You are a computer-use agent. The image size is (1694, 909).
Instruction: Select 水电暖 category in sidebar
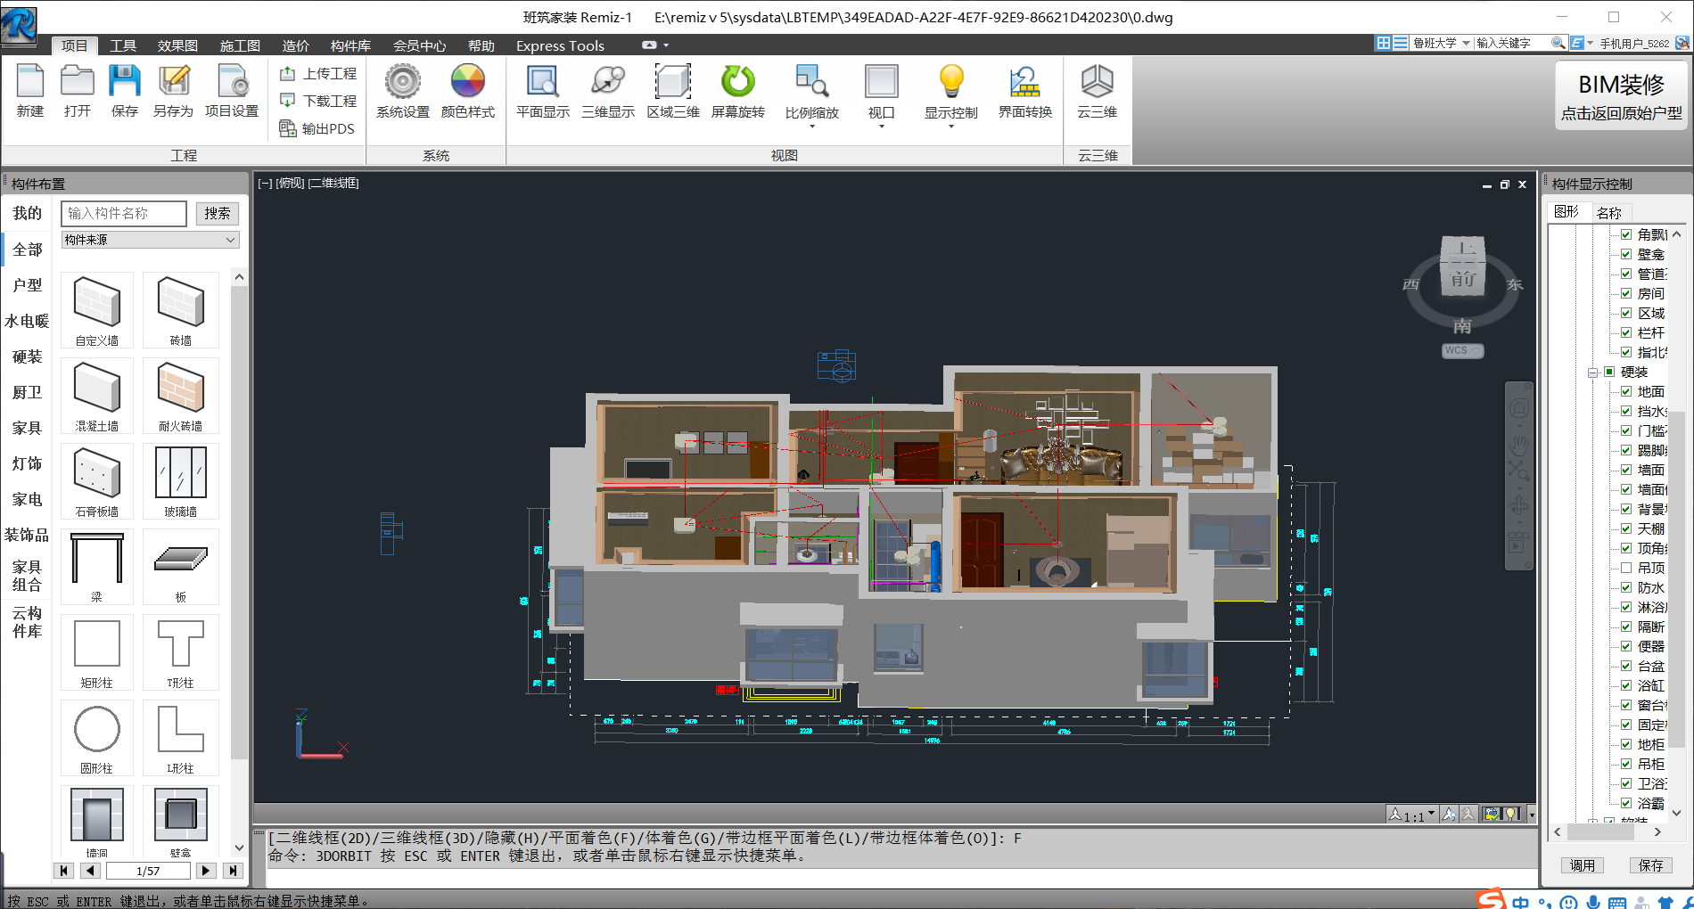click(x=27, y=321)
